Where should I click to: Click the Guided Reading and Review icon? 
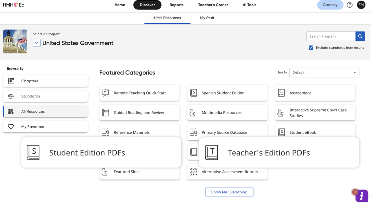coord(106,112)
